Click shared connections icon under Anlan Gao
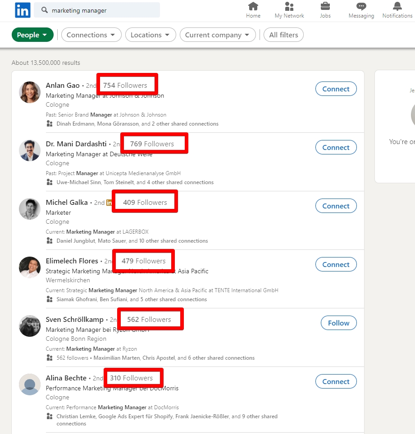Image resolution: width=415 pixels, height=434 pixels. point(50,123)
